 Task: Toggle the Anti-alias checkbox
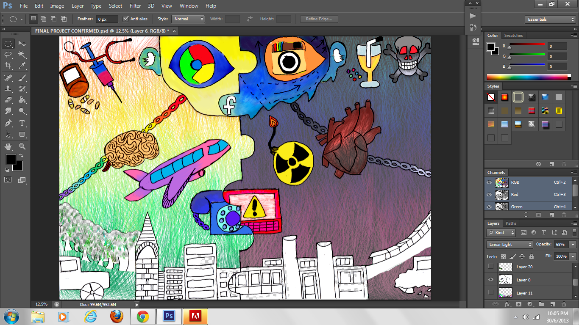tap(125, 19)
